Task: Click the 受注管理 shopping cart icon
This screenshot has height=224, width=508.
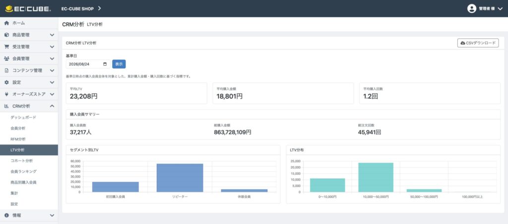Action: [x=6, y=47]
